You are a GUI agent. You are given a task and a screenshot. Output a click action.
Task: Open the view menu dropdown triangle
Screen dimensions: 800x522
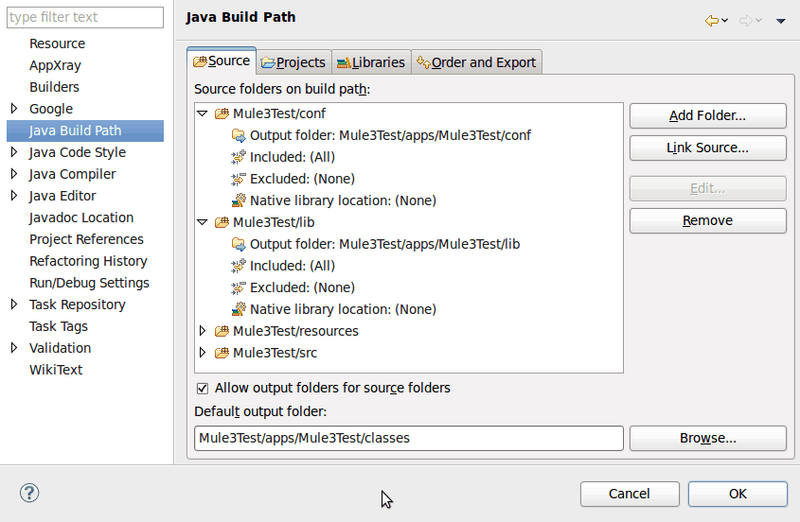coord(780,21)
